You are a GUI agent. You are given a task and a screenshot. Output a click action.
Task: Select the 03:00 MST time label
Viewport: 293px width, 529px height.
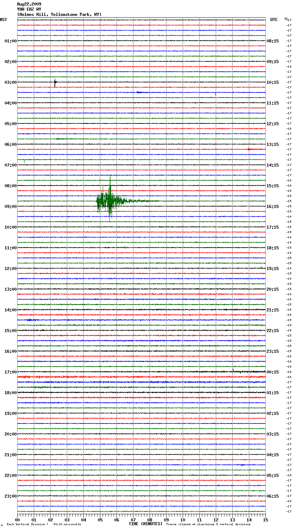tap(11, 82)
